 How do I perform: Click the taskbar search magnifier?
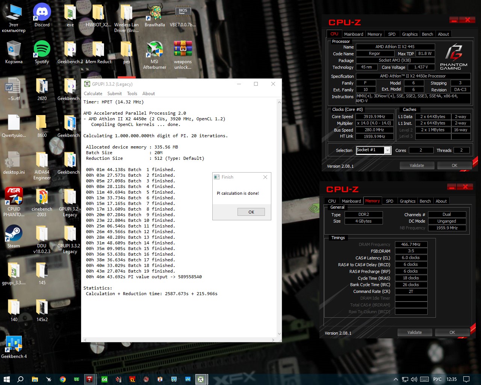point(21,379)
